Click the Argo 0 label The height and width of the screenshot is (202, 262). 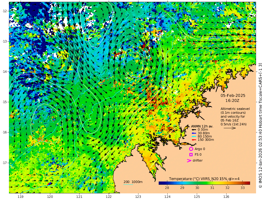[200, 149]
